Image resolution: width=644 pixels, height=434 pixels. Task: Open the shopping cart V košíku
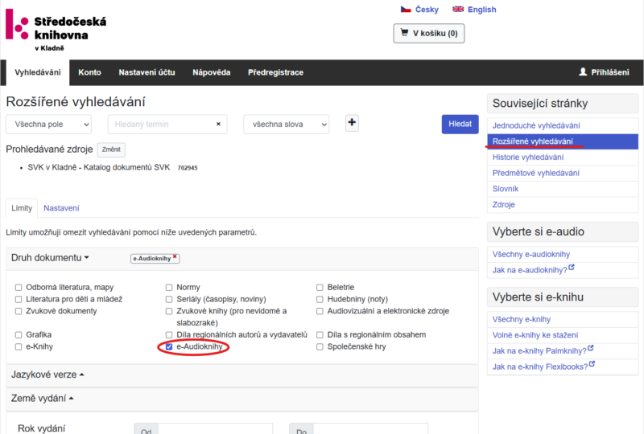point(429,33)
